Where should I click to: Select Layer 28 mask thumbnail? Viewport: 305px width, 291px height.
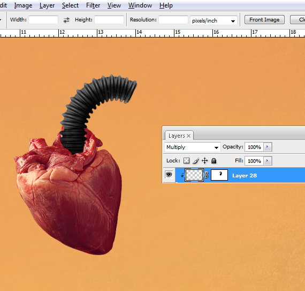219,175
